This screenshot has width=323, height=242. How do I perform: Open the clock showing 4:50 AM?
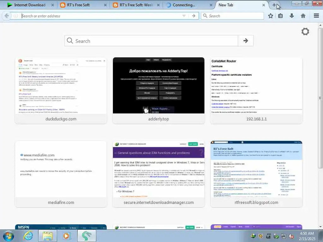[307, 236]
